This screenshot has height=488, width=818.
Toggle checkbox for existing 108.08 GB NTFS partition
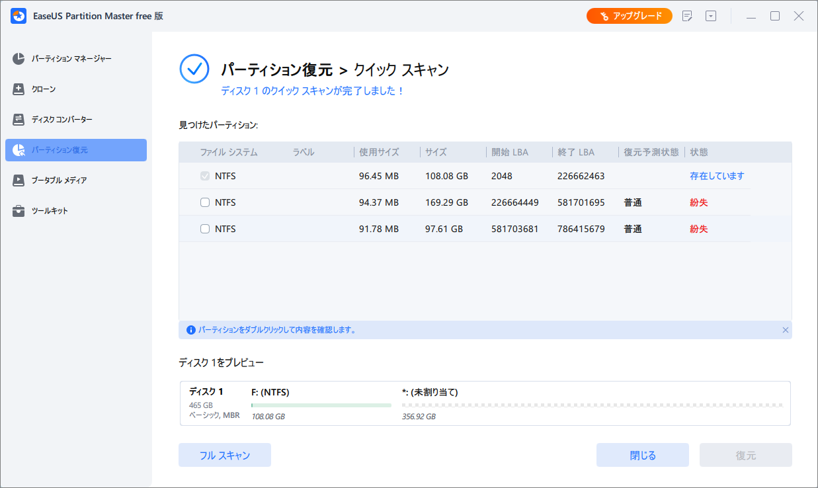(205, 176)
